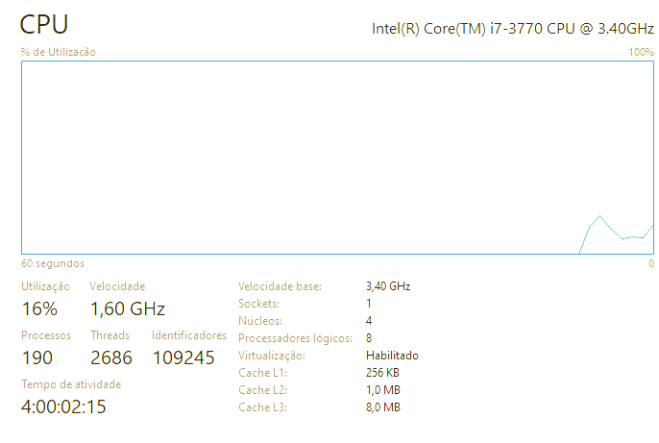Select the '% de Utilização' graph label
Screen dimensions: 659x443
[x=59, y=52]
